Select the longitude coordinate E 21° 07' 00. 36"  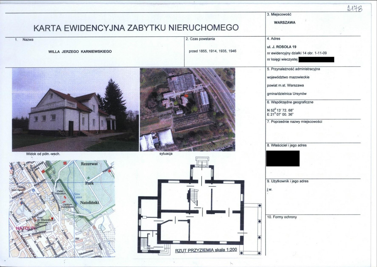point(280,115)
